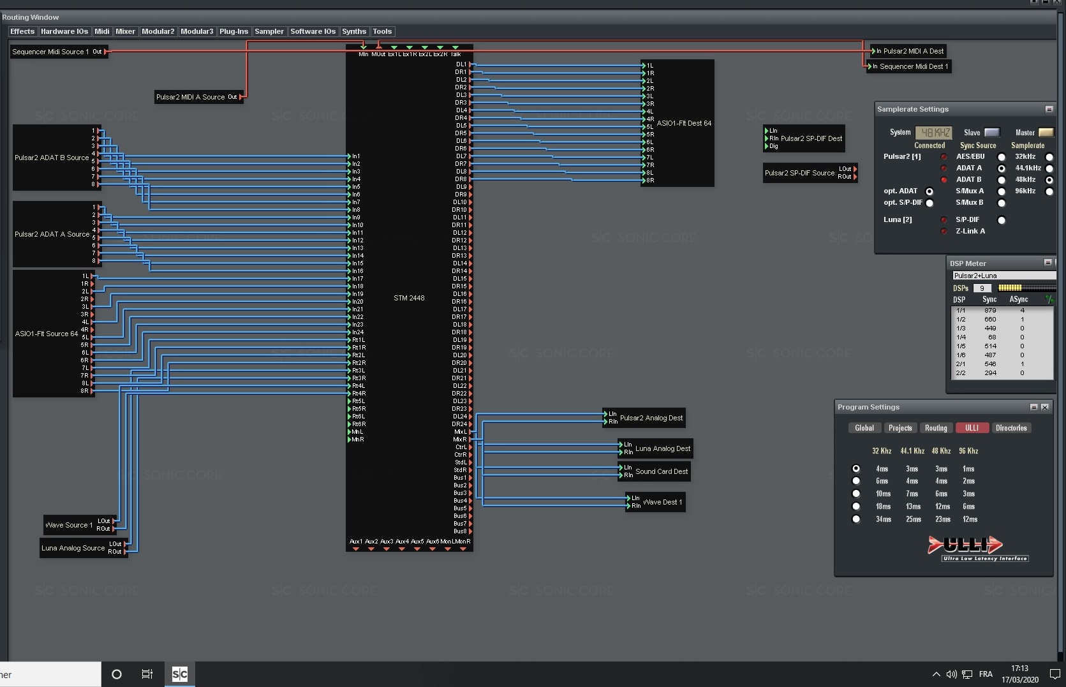
Task: Open the Hardware IOs menu
Action: pyautogui.click(x=64, y=31)
